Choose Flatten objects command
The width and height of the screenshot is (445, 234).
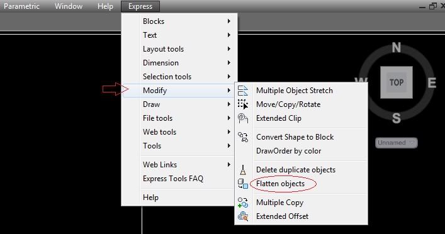280,184
